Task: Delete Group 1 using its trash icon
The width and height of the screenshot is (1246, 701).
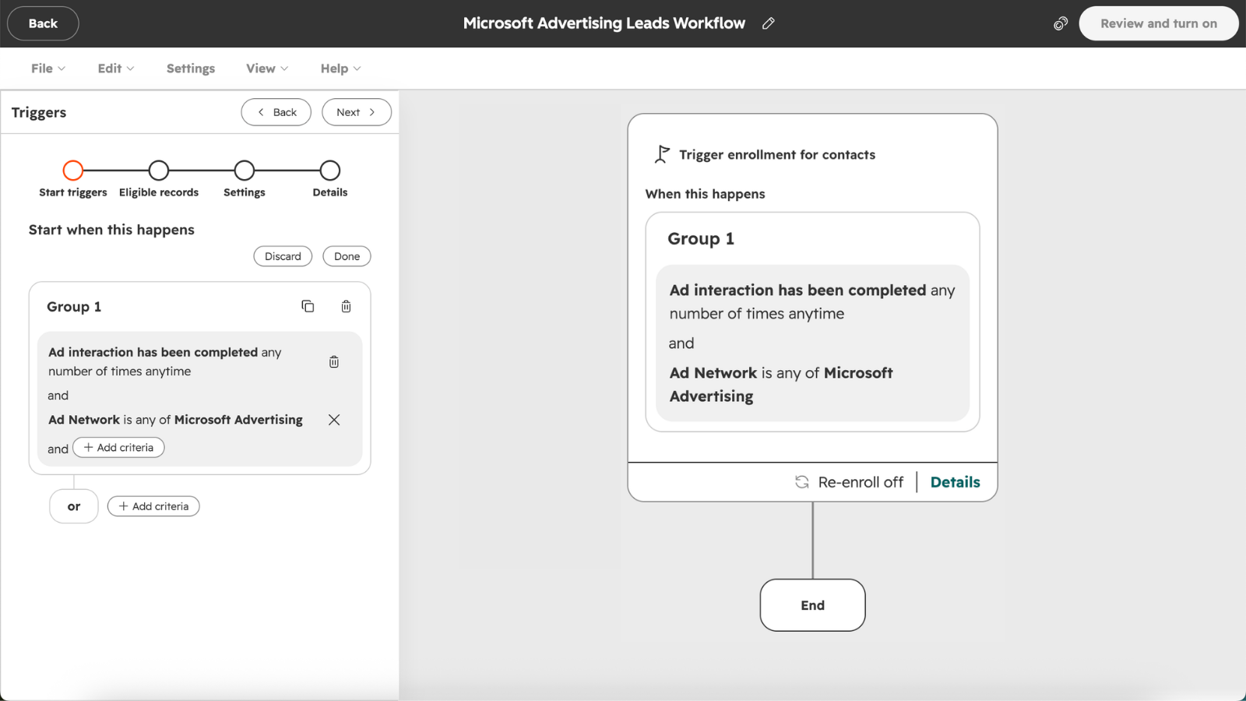Action: click(346, 306)
